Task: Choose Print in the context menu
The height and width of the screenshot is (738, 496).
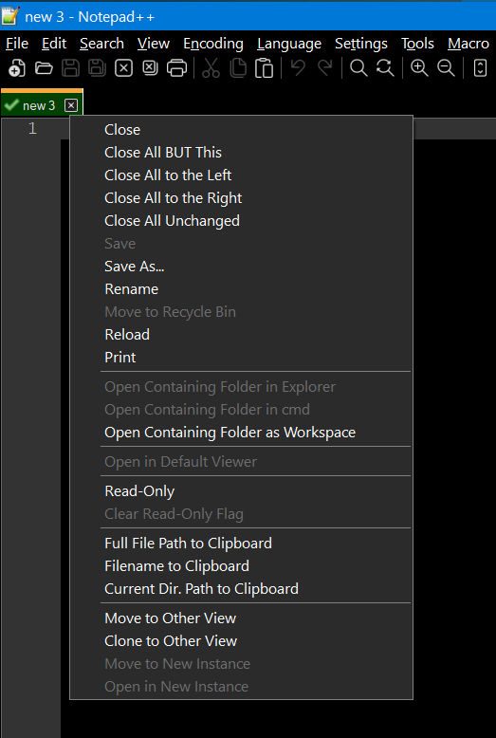Action: (242, 358)
